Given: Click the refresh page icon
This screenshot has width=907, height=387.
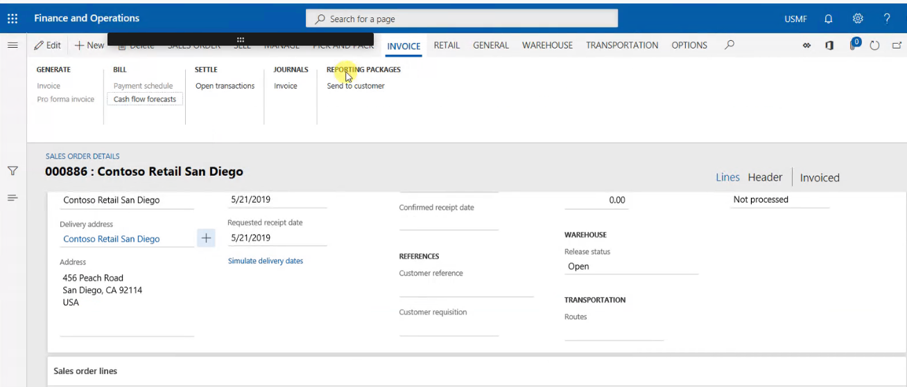Looking at the screenshot, I should point(874,46).
